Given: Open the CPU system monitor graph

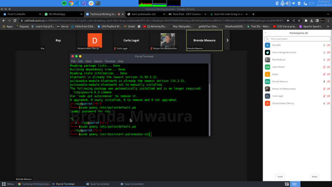Looking at the screenshot, I should coord(145,3).
